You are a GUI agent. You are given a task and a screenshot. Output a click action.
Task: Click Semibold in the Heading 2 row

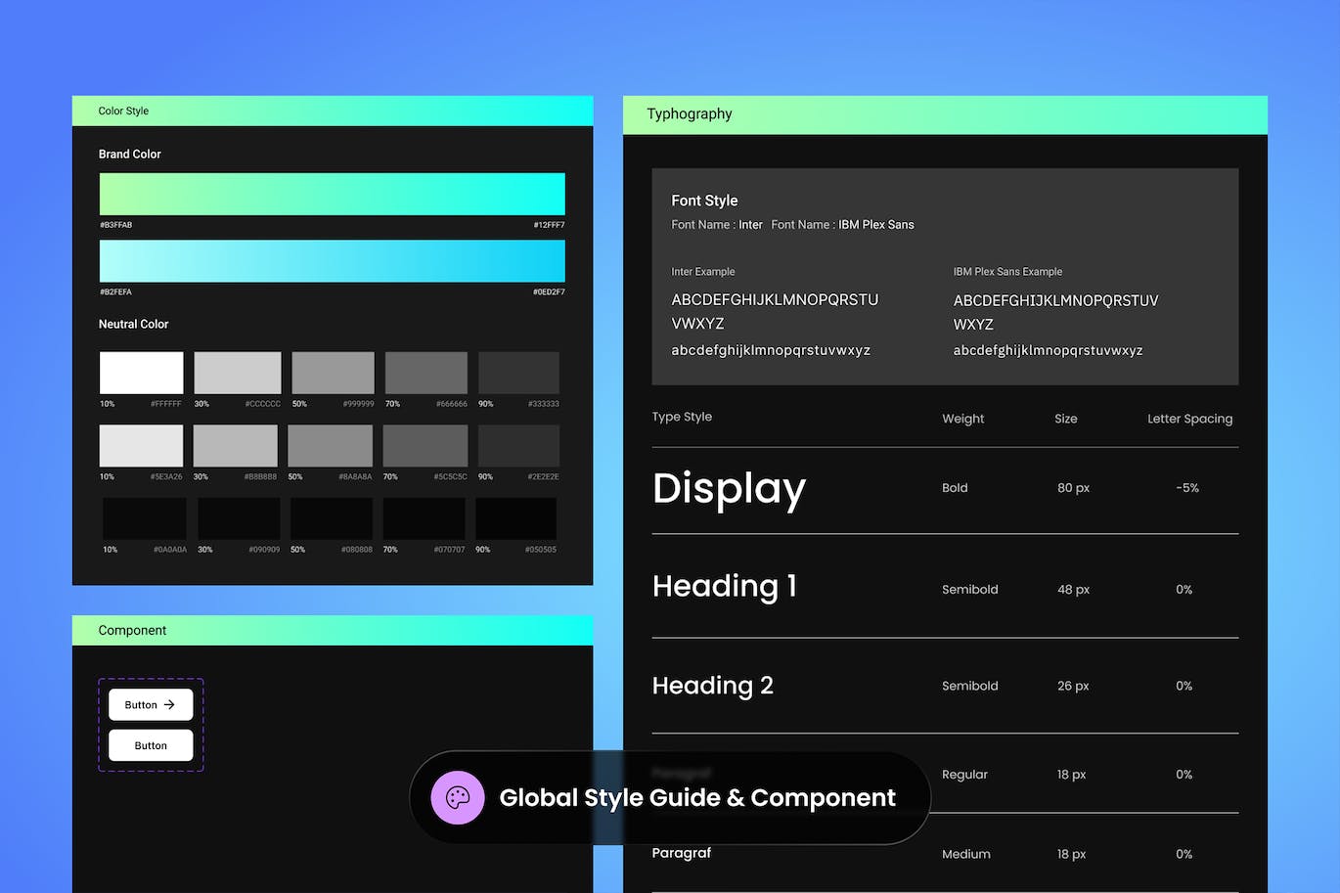(970, 687)
